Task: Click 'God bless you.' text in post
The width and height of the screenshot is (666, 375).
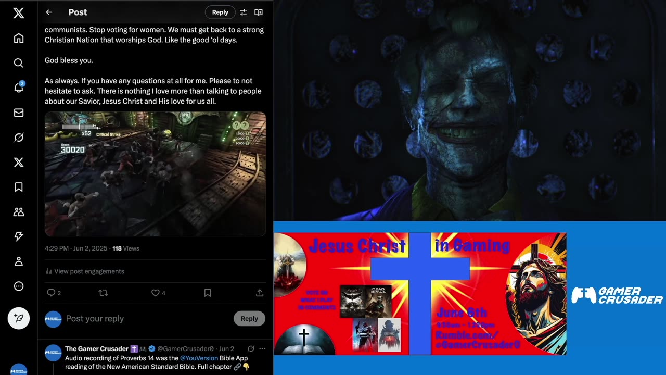Action: click(x=69, y=60)
